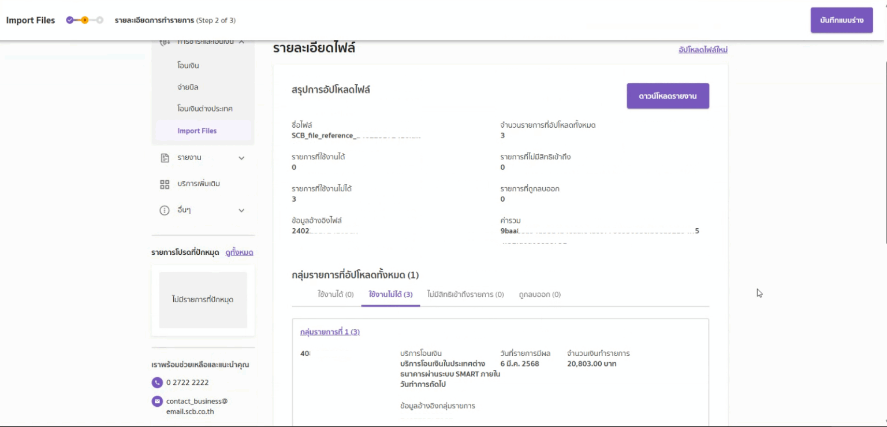Select Import Files in the sidebar menu
Screen dimensions: 887x427
coord(197,131)
